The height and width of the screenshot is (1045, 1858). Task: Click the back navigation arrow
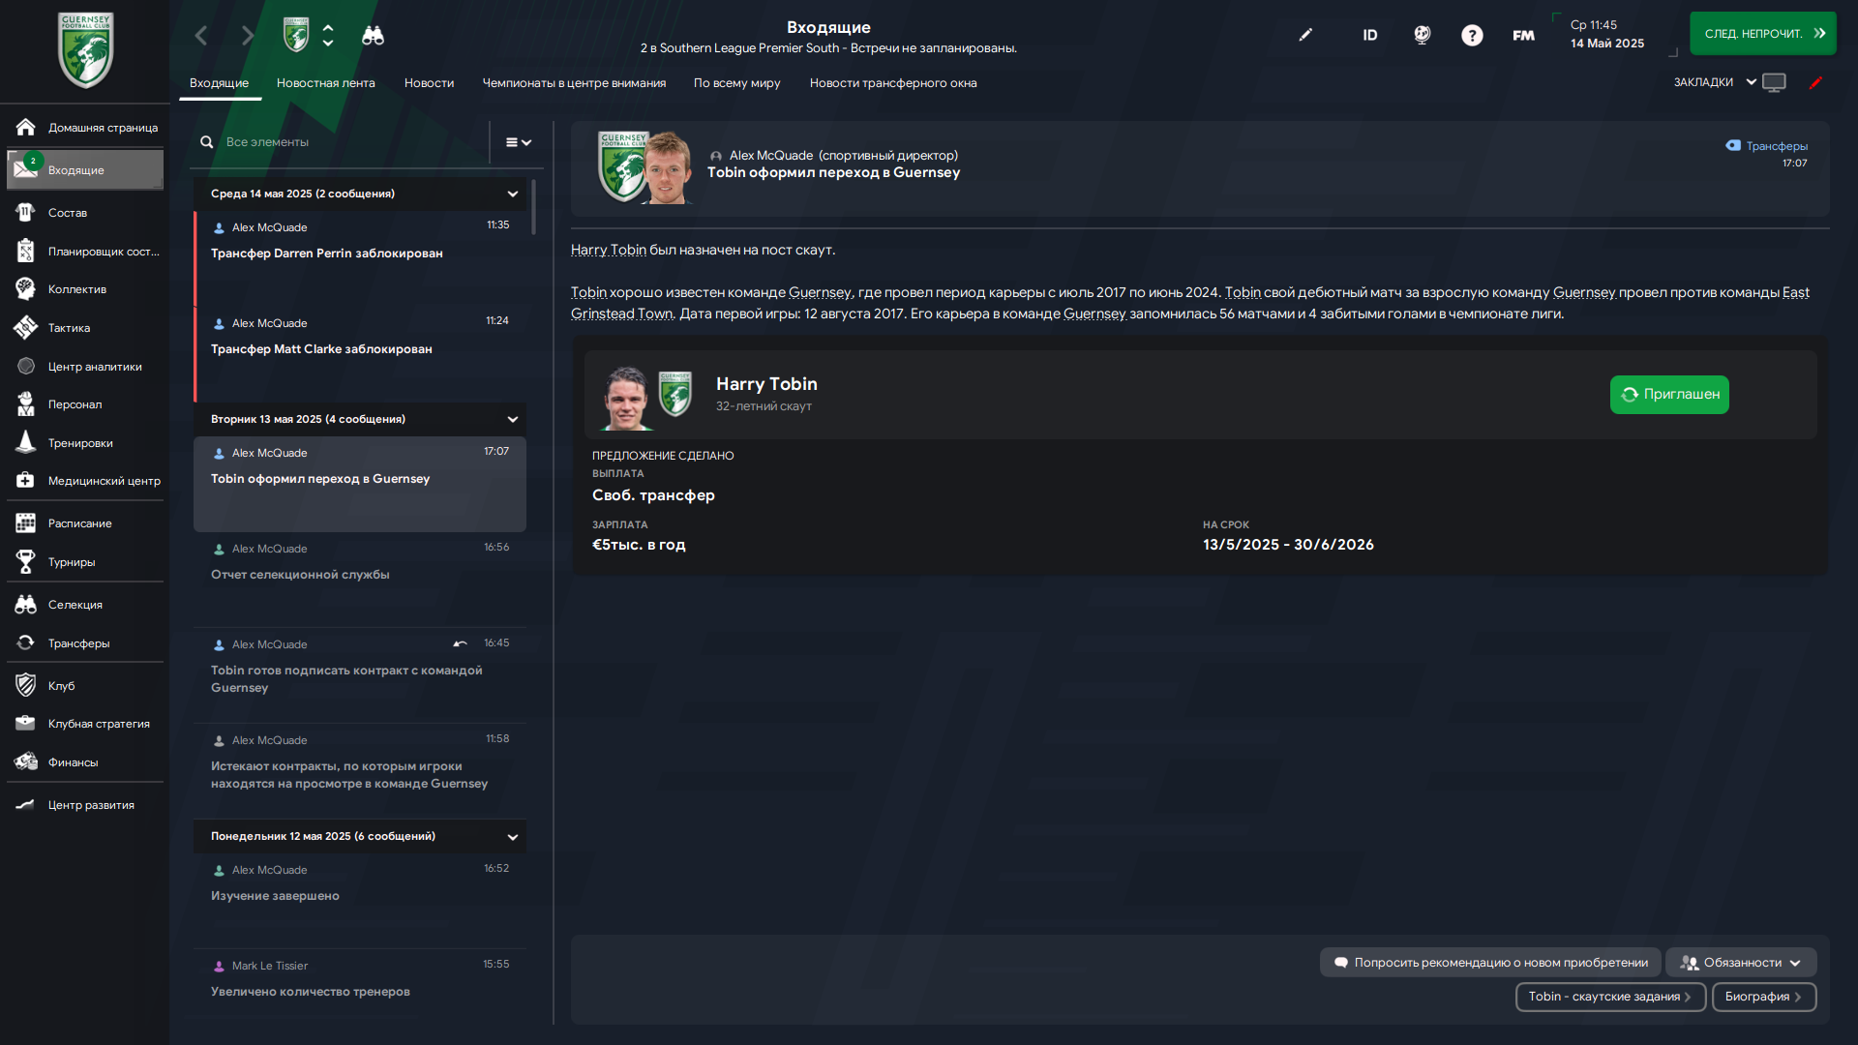tap(201, 36)
